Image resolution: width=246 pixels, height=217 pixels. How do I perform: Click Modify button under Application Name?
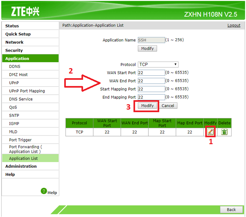click(147, 49)
